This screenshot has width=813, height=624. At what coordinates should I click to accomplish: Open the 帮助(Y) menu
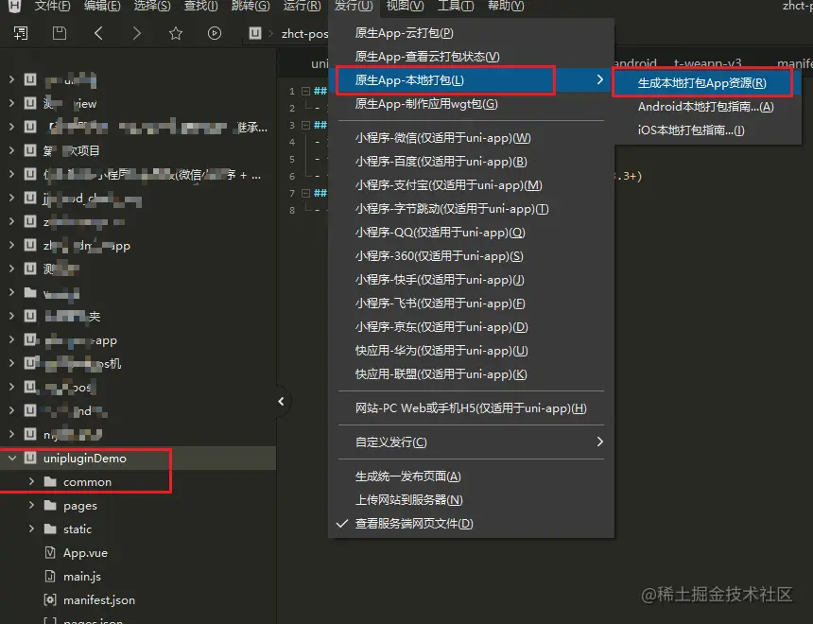506,7
